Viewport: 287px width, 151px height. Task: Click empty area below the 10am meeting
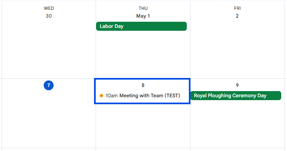143,126
